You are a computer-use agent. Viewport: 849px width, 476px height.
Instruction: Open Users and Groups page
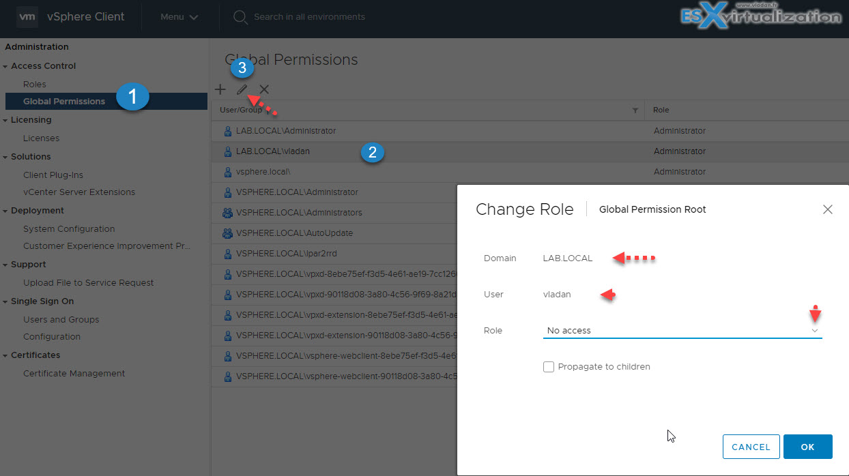[x=61, y=319]
